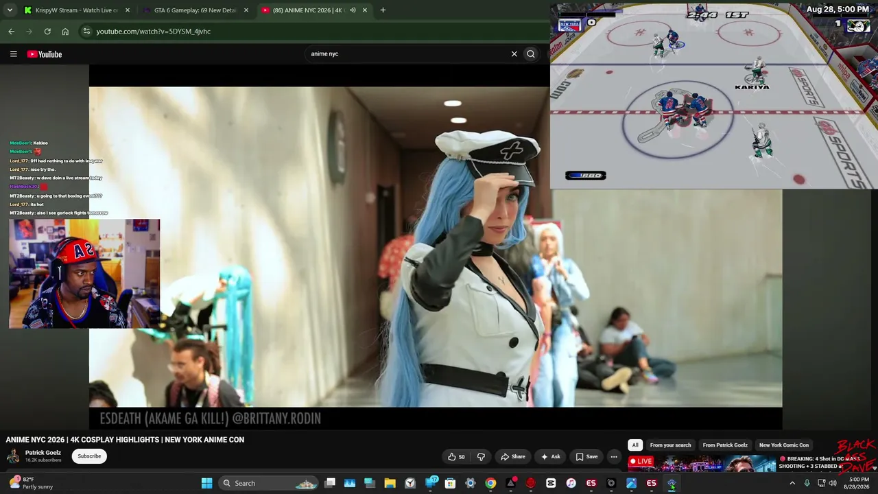This screenshot has width=878, height=494.
Task: Subscribe to Patrick Goelz channel
Action: [89, 456]
